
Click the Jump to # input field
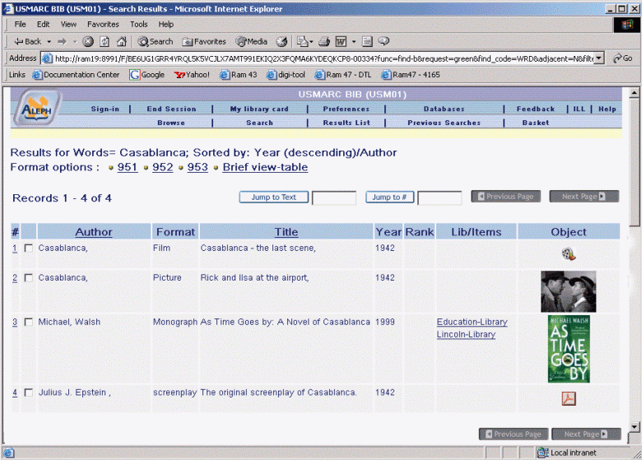[x=439, y=198]
